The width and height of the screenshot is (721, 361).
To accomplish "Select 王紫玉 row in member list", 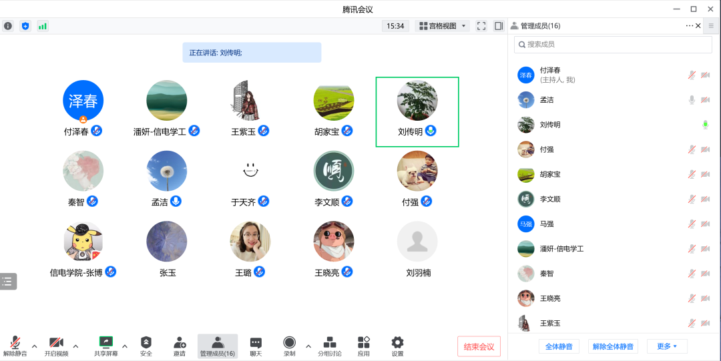I will pos(614,323).
